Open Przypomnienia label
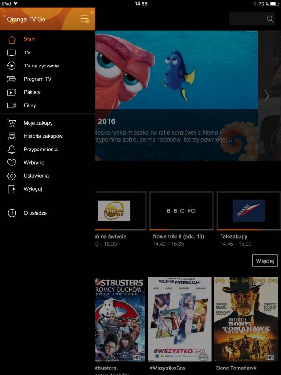The image size is (281, 375). (41, 149)
